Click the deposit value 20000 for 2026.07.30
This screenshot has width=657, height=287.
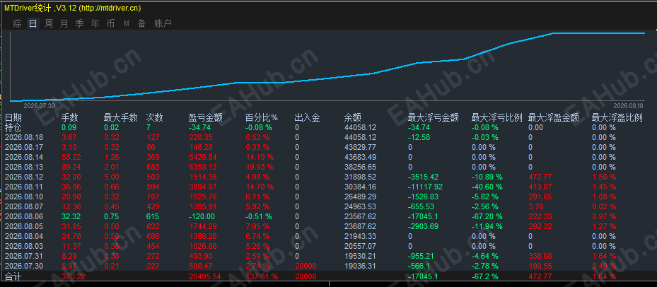(x=306, y=266)
